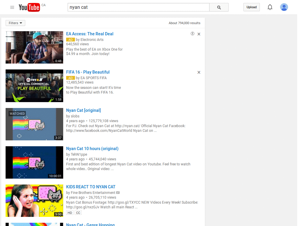Click the AD label on FIFA 16
Viewport: 301px width, 226px height.
71,78
